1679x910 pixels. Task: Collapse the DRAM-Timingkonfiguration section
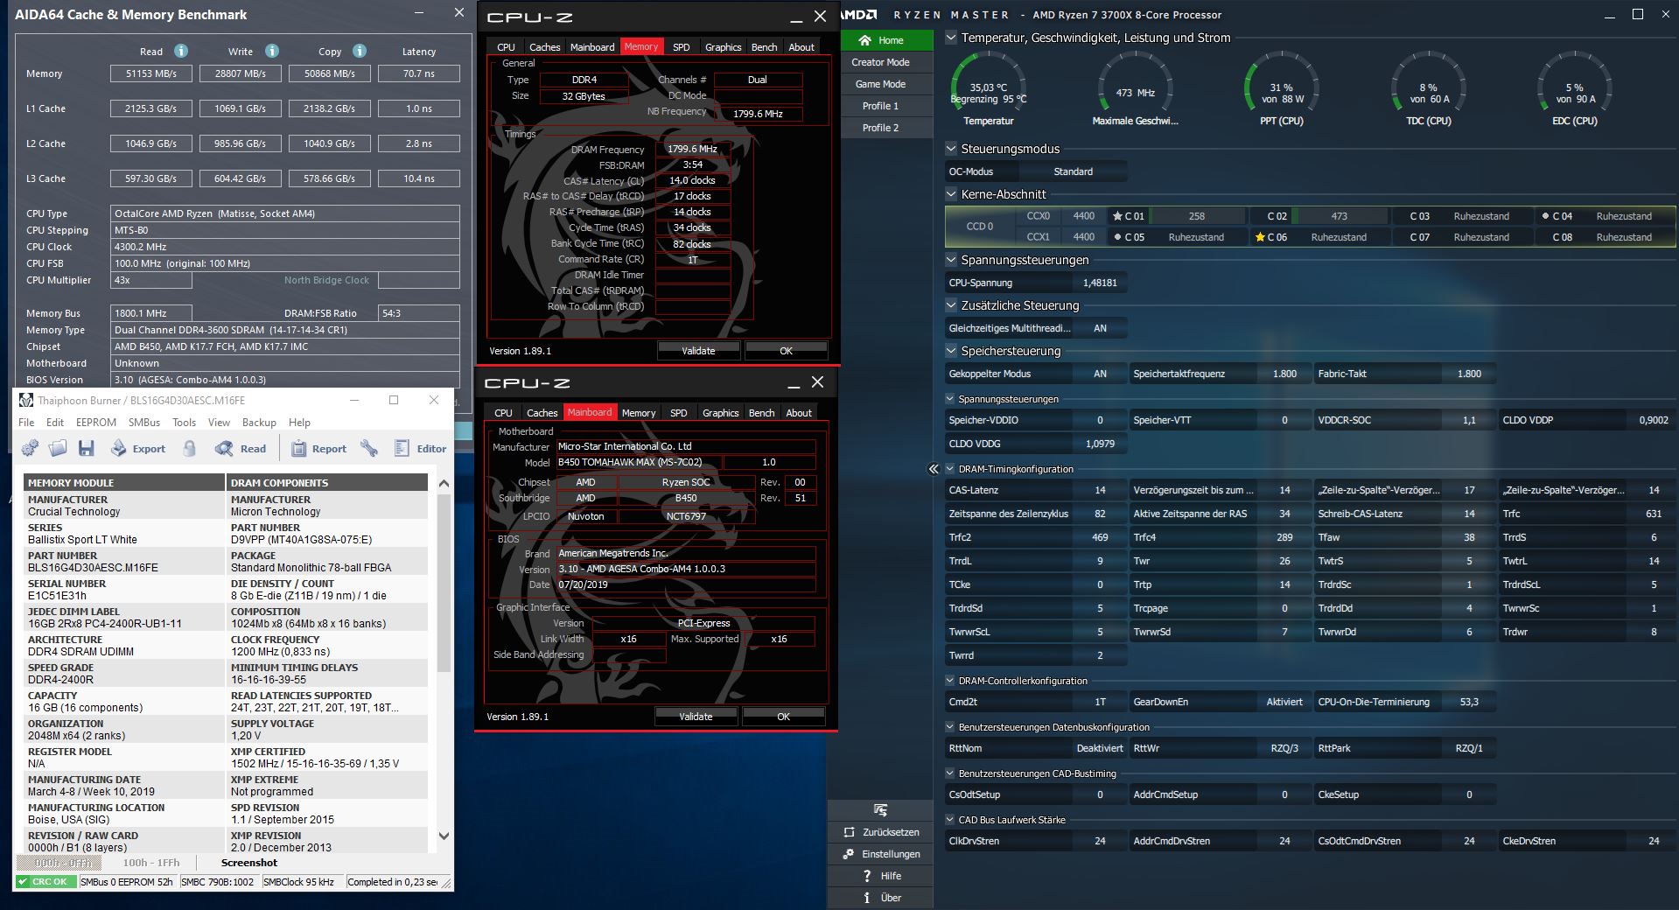point(951,469)
